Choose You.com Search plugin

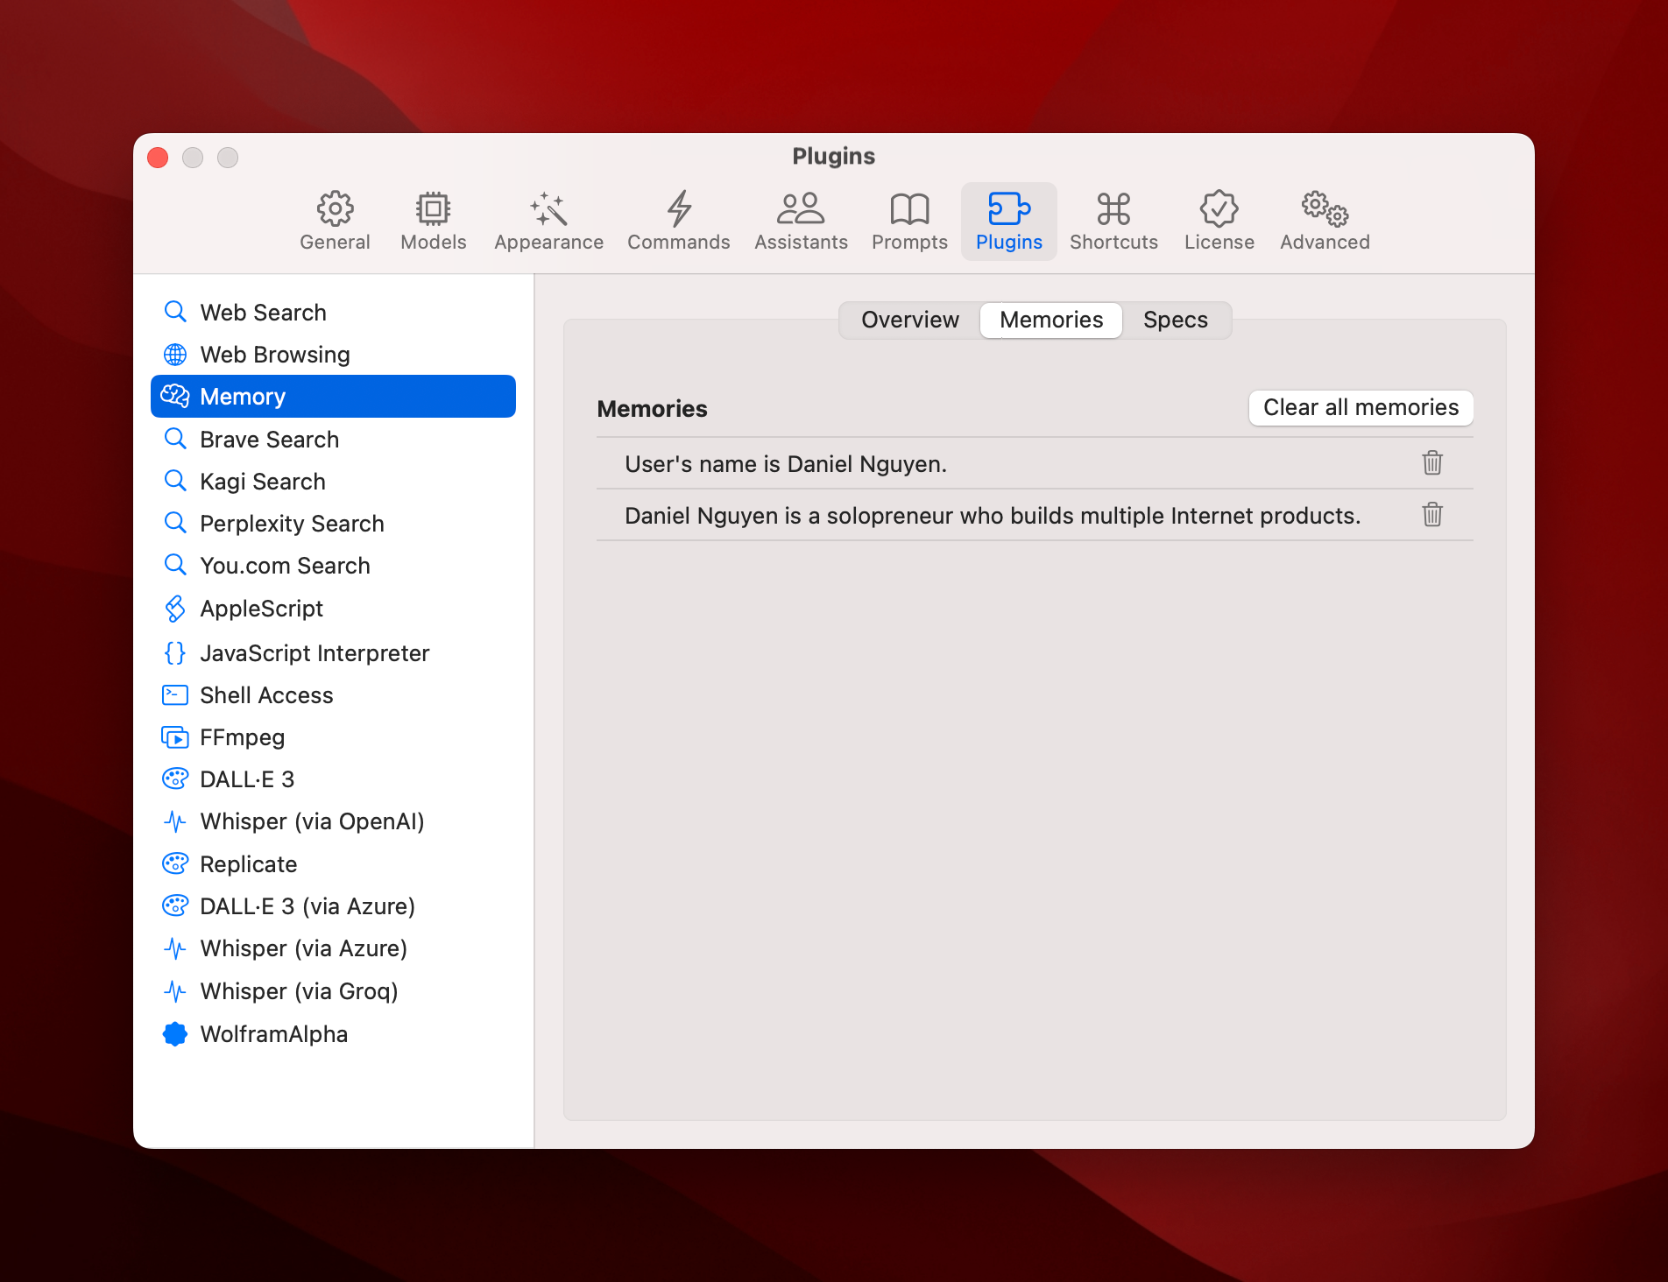333,565
